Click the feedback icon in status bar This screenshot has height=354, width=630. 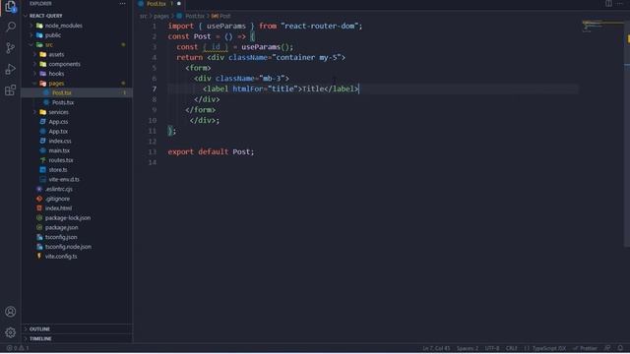(607, 348)
